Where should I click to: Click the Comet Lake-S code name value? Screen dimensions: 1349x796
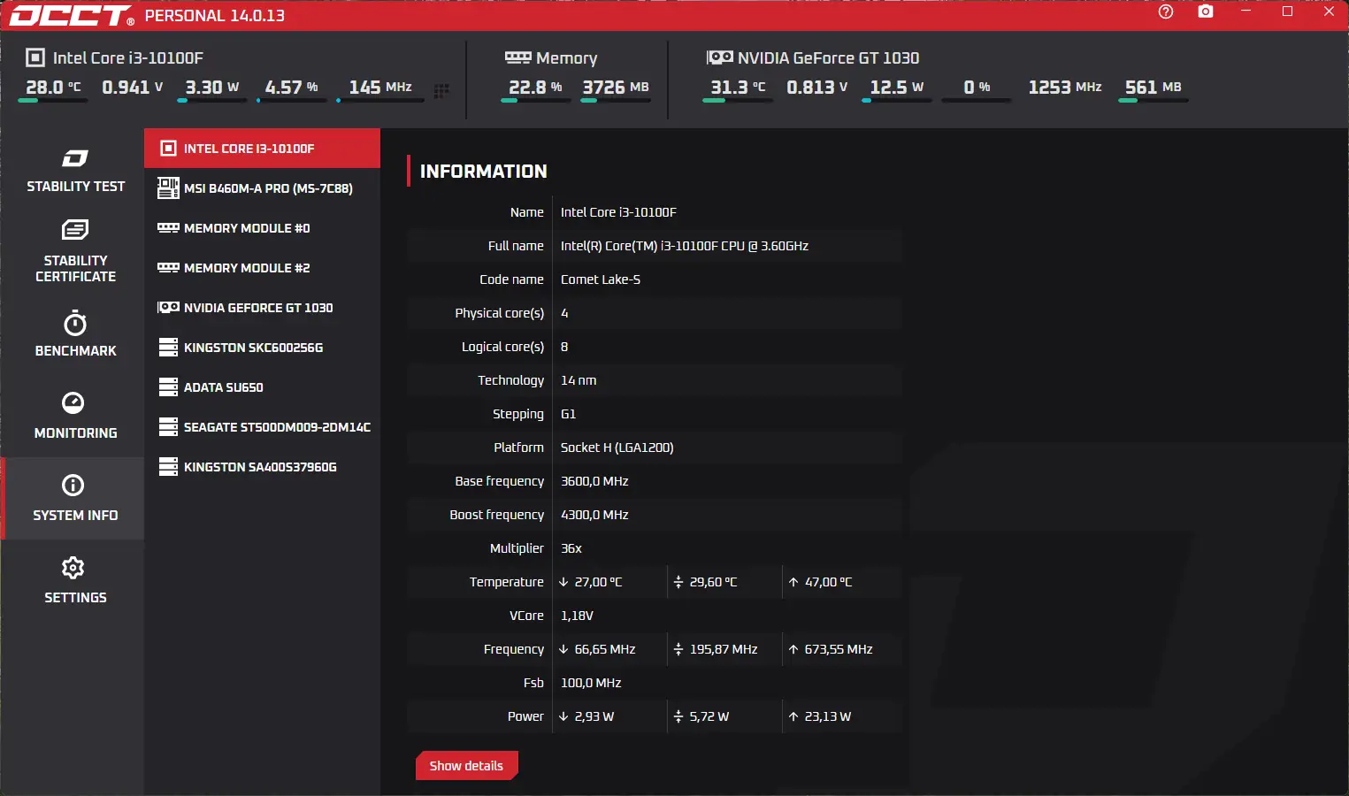click(601, 279)
